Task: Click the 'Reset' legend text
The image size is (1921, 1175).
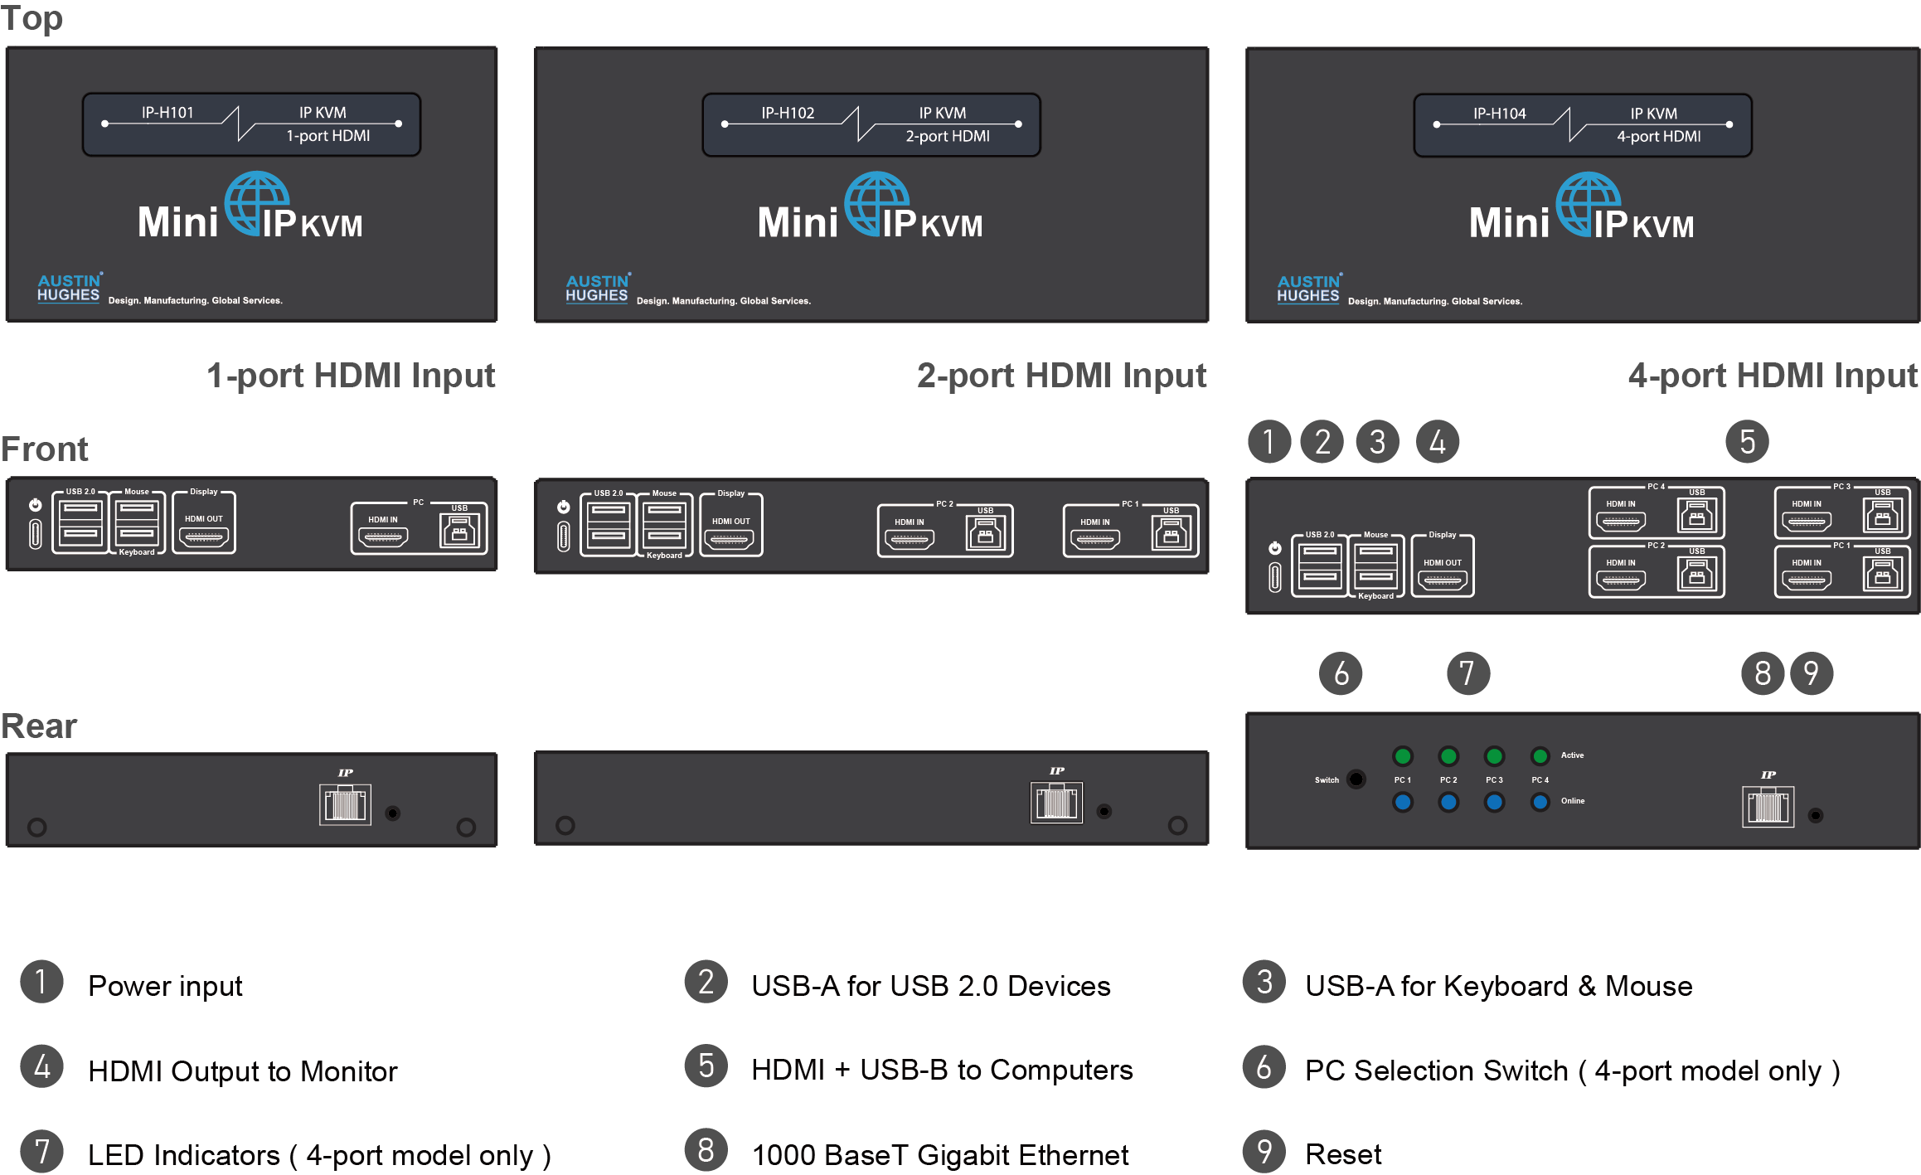Action: [x=1343, y=1154]
